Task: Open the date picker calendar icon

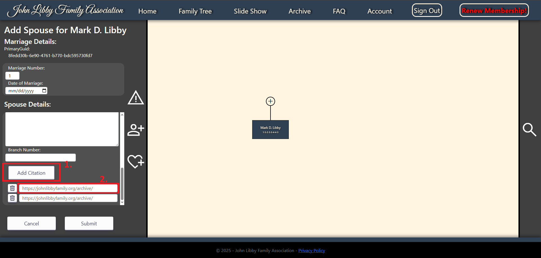Action: 44,91
